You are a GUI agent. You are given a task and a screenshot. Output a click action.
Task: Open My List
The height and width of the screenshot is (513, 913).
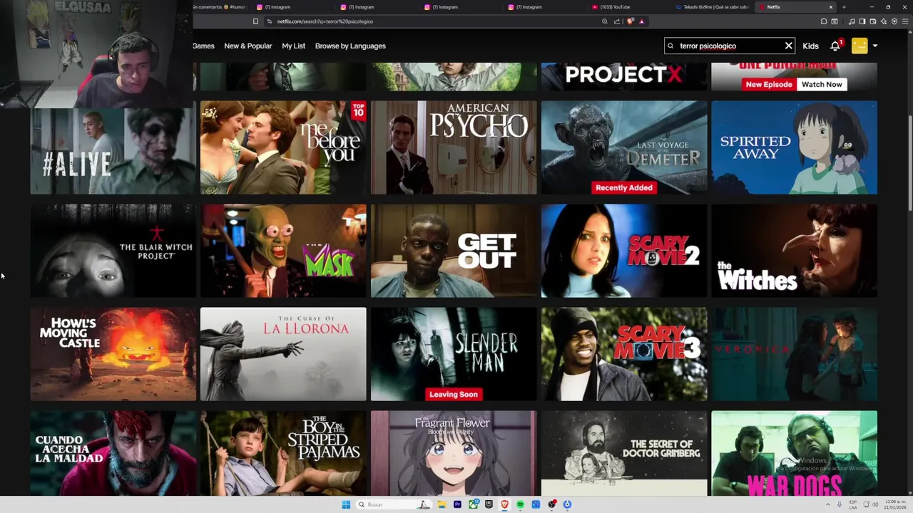(293, 46)
